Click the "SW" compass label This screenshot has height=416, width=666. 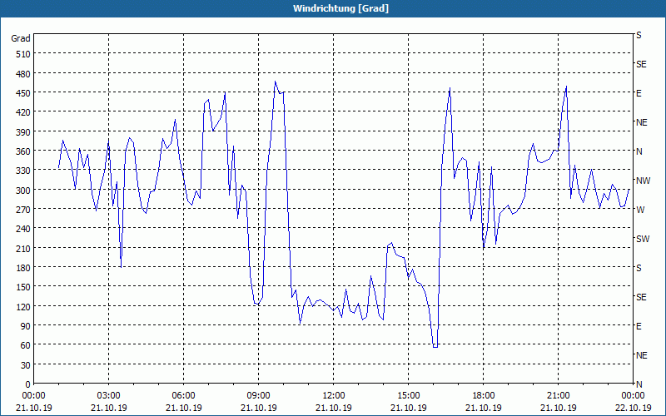click(x=643, y=239)
